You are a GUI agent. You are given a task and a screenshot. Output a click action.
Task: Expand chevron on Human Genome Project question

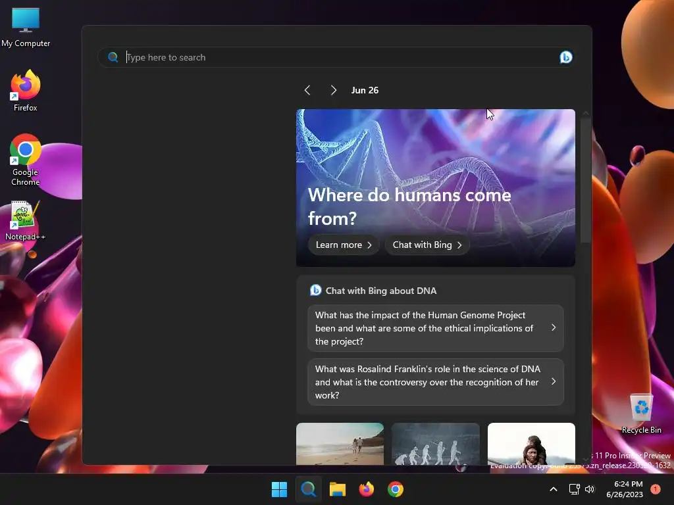[553, 327]
